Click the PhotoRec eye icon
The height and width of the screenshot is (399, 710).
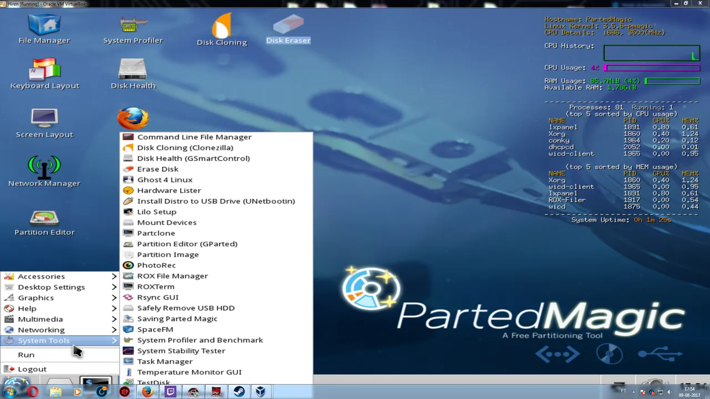pos(128,265)
